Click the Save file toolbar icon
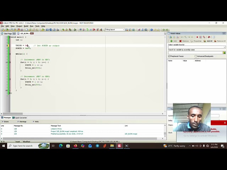The width and height of the screenshot is (227, 170). click(x=47, y=30)
